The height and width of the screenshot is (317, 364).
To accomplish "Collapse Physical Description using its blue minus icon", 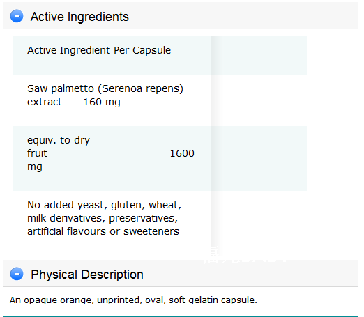I will pos(17,274).
